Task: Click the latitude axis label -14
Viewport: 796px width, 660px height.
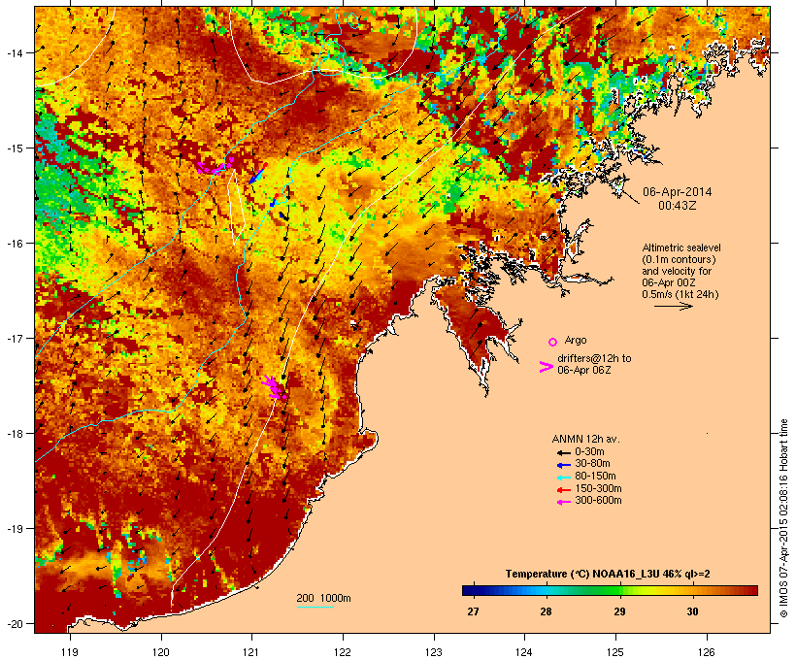Action: click(14, 52)
